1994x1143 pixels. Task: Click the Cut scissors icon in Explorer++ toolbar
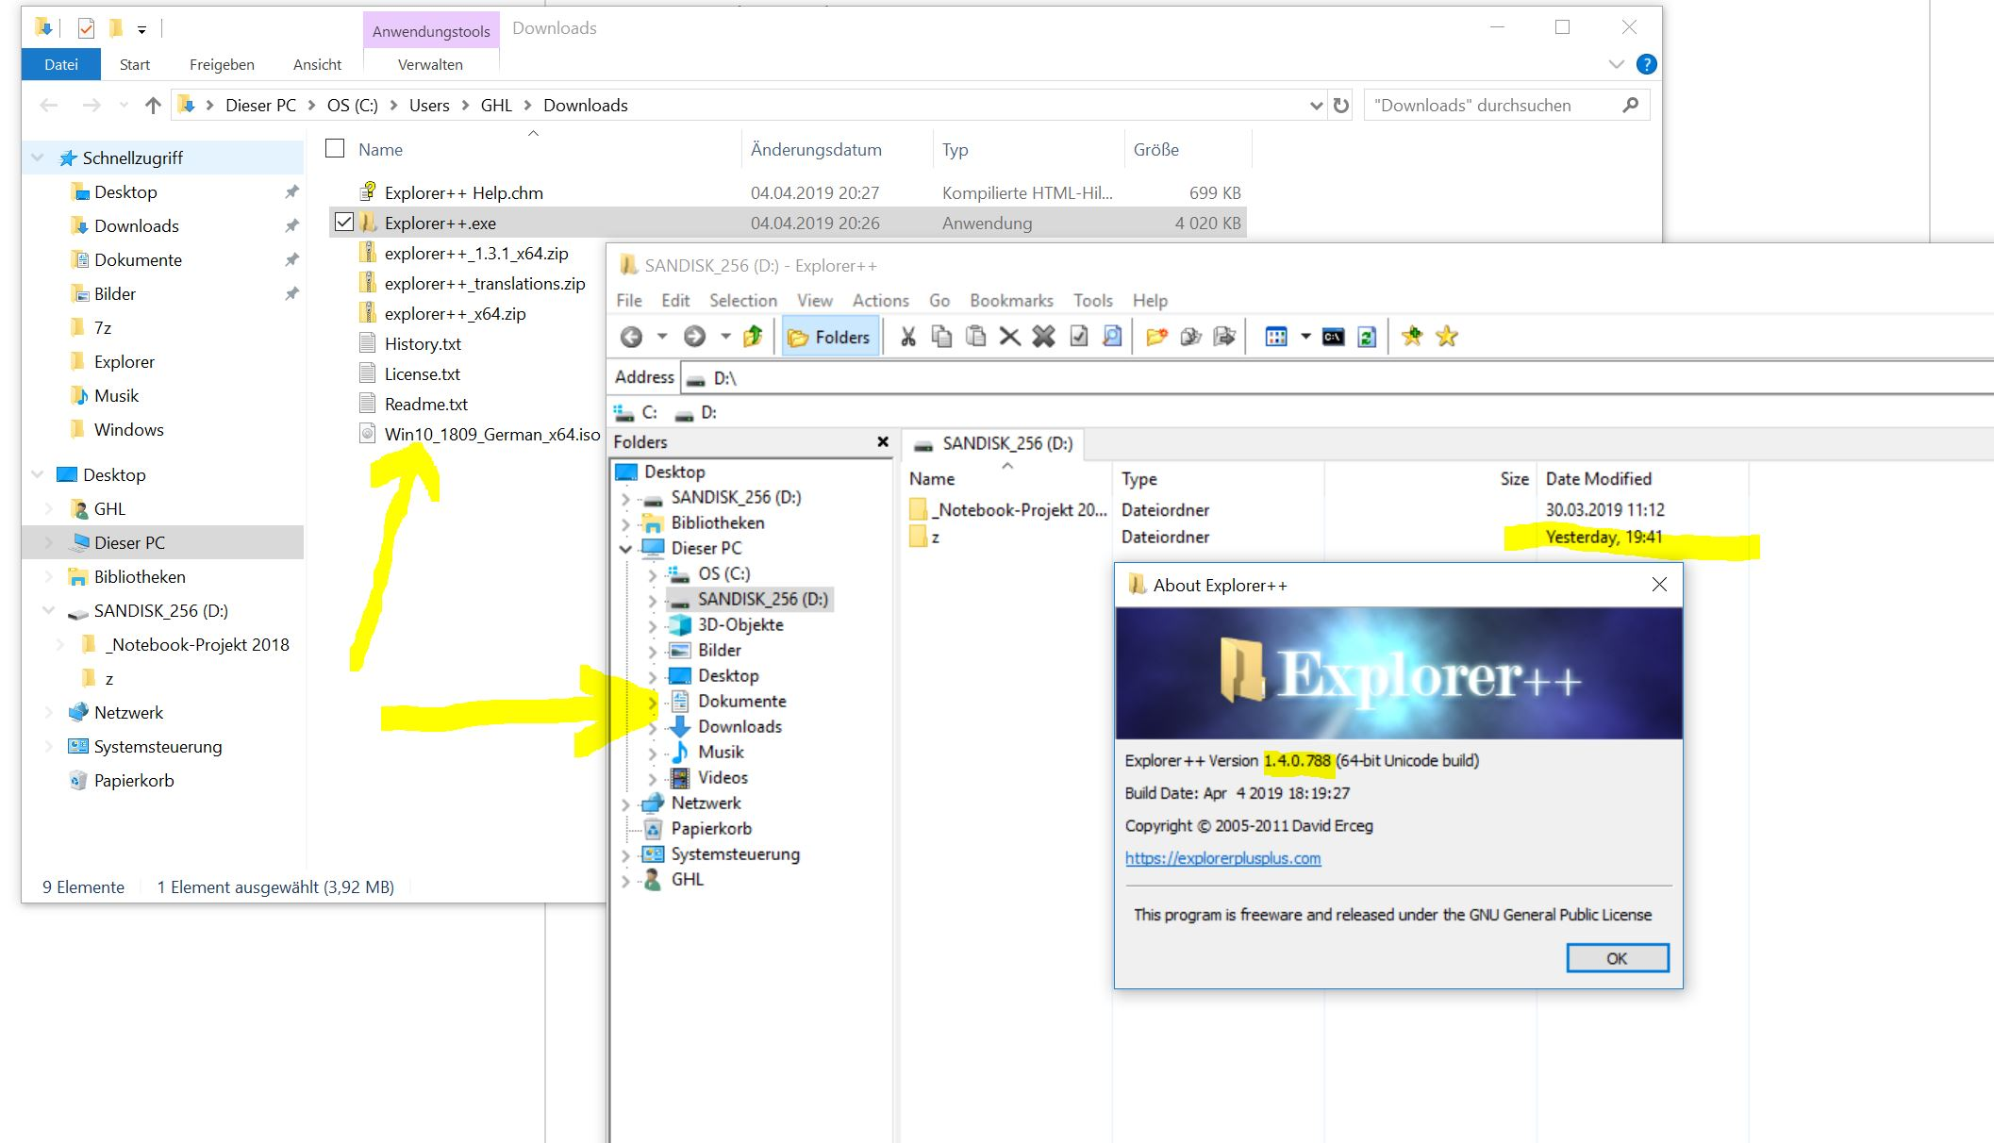[x=907, y=337]
